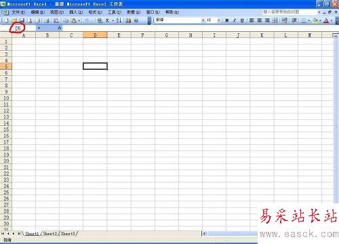This screenshot has height=244, width=339.
Task: Toggle underline formatting
Action: (242, 20)
